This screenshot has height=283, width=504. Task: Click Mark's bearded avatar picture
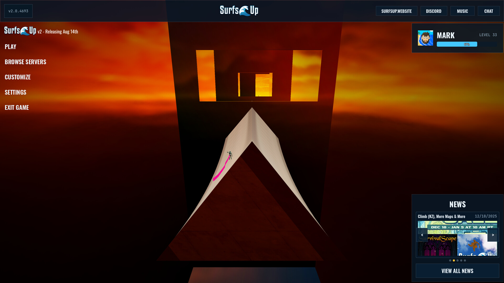[425, 38]
